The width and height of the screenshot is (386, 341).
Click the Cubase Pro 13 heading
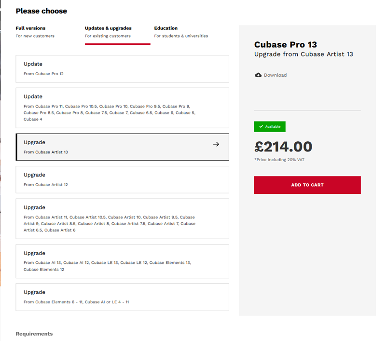tap(286, 44)
